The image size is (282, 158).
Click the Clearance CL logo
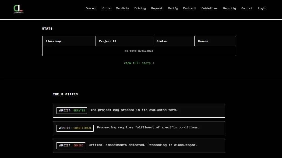point(18,9)
